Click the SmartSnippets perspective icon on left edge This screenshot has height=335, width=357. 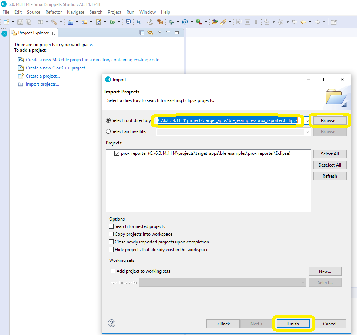click(4, 34)
